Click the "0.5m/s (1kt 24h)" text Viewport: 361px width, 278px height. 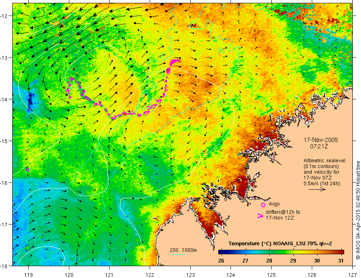(322, 184)
